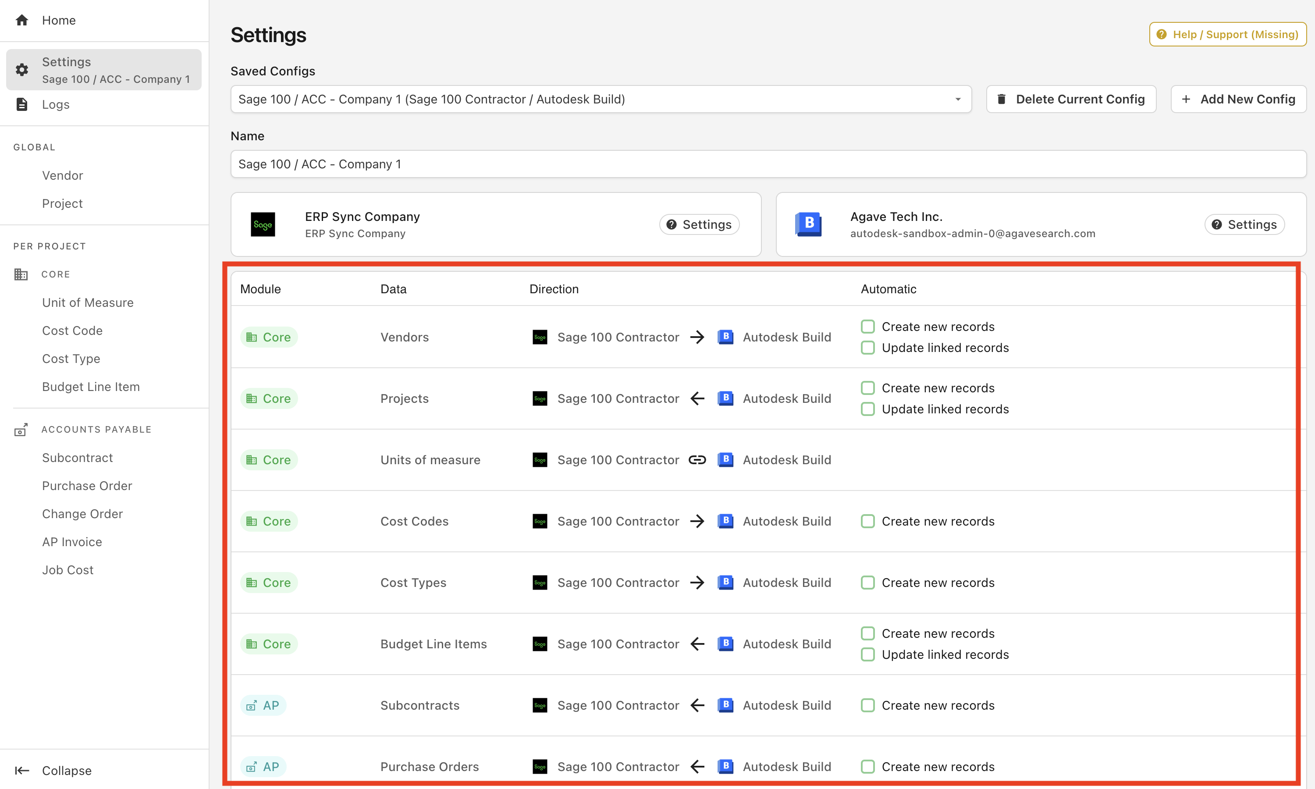Click the Core tag in Vendors row

(269, 337)
